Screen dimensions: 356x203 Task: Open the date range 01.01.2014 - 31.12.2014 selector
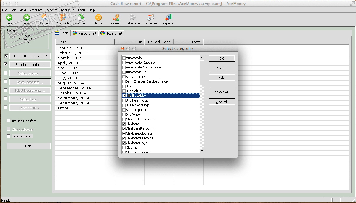coord(30,56)
